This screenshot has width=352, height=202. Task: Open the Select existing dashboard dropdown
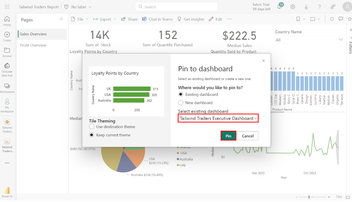pyautogui.click(x=218, y=118)
